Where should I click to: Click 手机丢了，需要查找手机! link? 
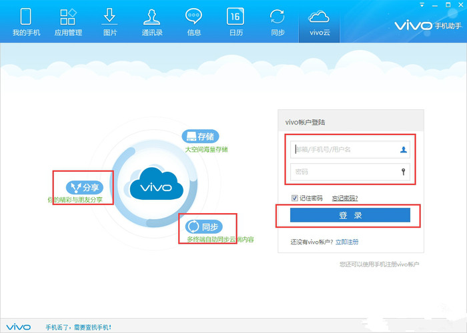tap(78, 328)
